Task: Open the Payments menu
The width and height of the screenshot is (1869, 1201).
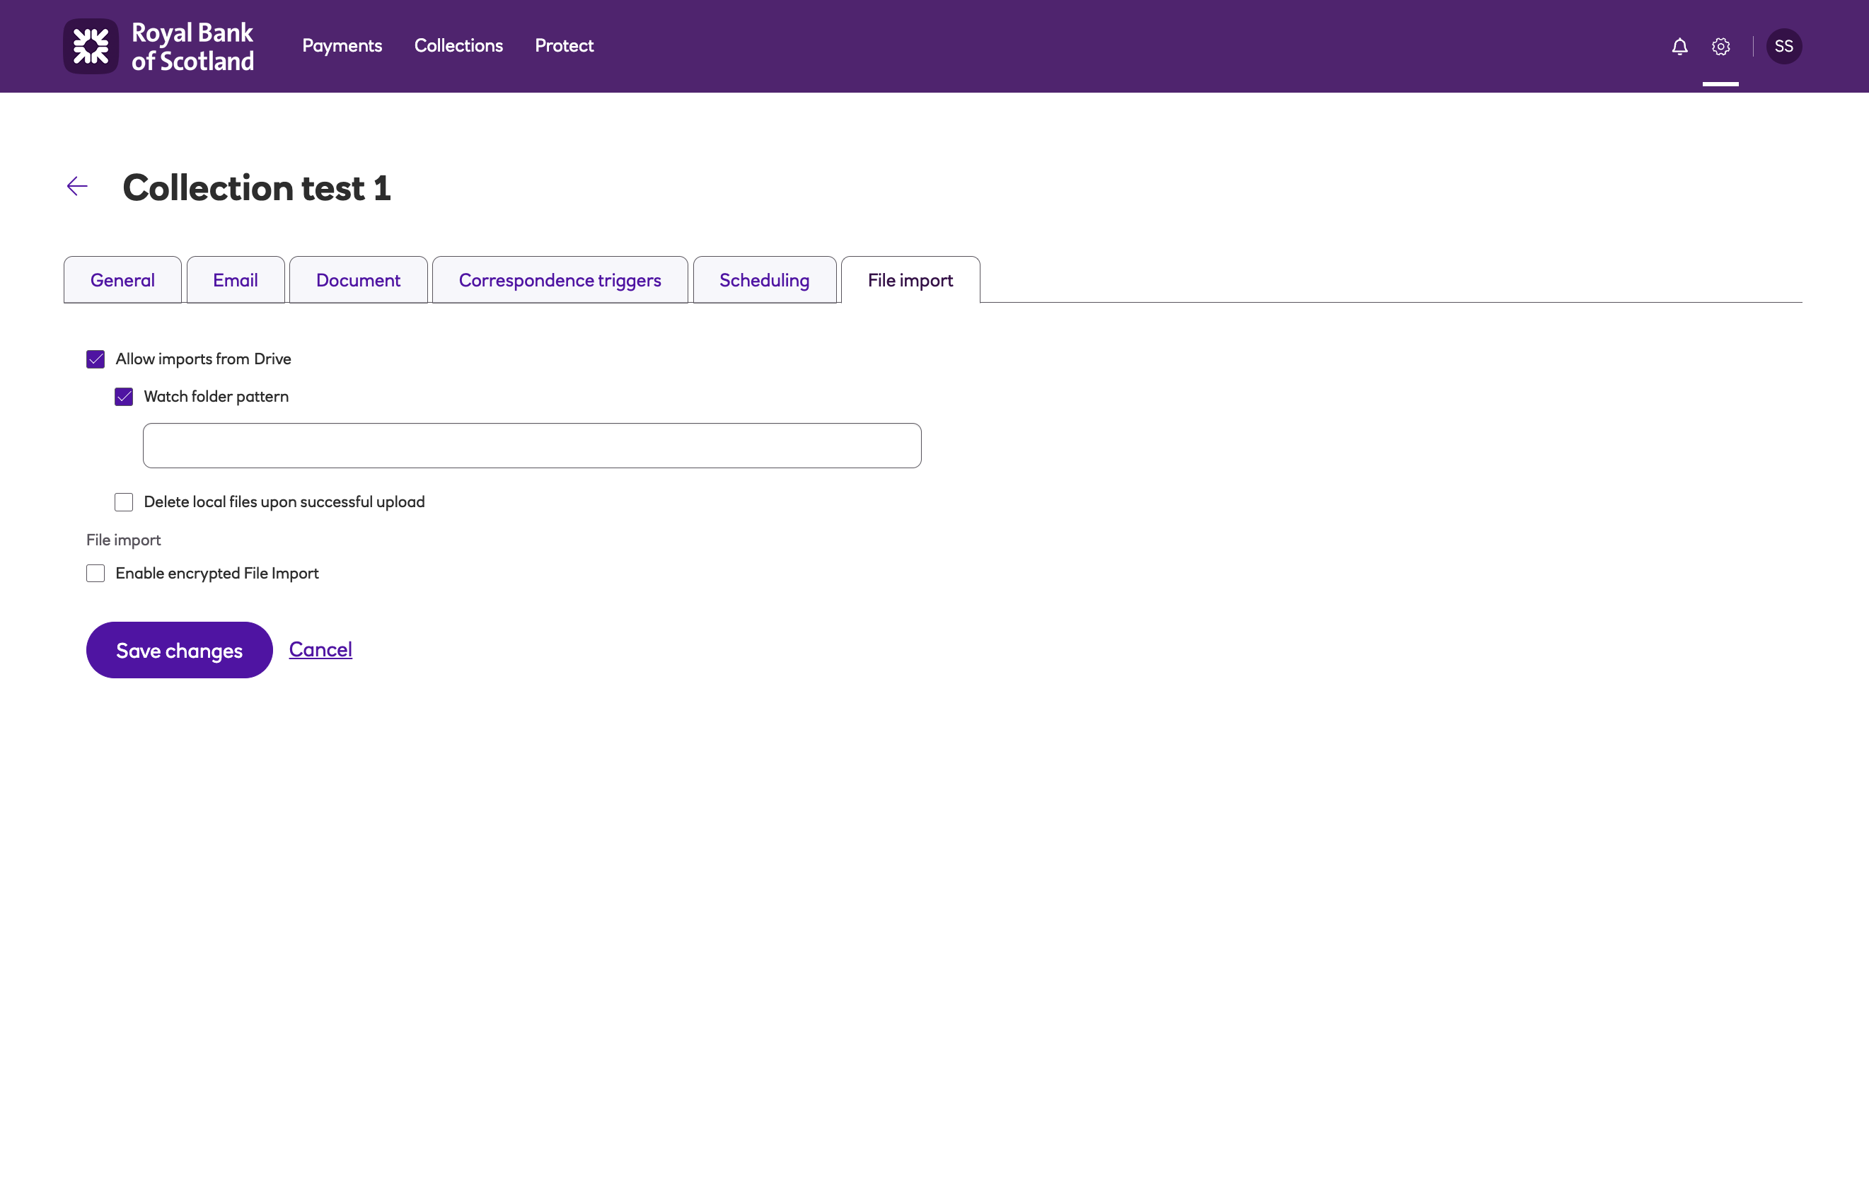Action: [342, 46]
